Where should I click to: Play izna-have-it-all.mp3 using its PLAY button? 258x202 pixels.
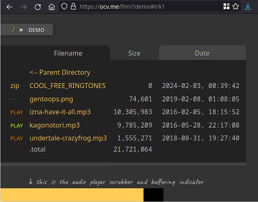(x=17, y=113)
